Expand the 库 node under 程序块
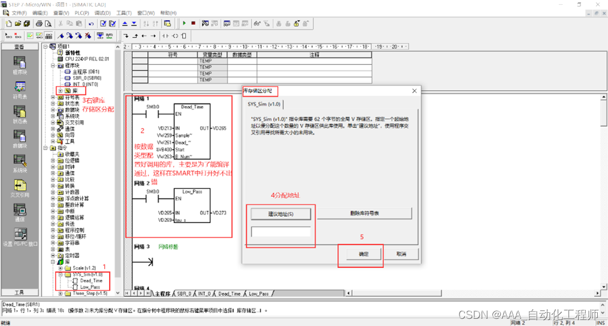608x326 pixels. 60,90
